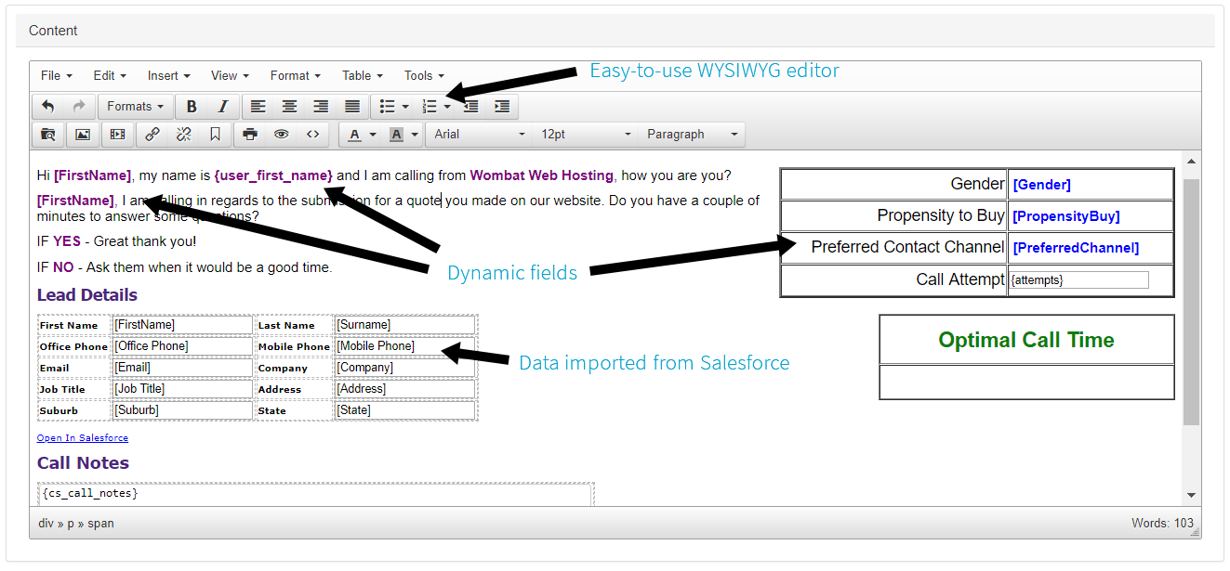
Task: Open the File menu
Action: [56, 75]
